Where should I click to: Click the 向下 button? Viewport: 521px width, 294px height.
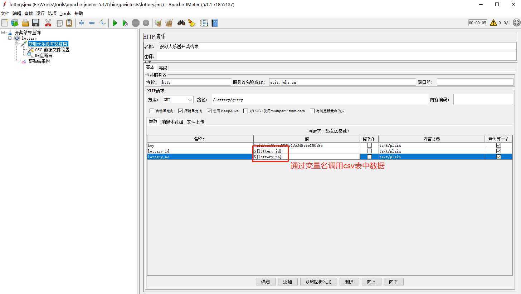click(x=394, y=282)
